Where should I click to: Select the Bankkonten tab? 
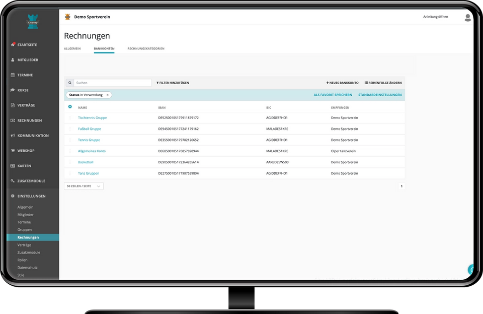pos(104,48)
